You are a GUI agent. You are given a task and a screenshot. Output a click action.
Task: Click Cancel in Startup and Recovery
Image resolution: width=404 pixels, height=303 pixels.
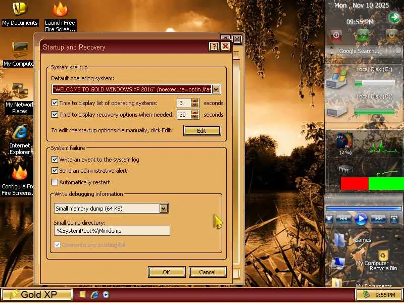[x=208, y=272]
